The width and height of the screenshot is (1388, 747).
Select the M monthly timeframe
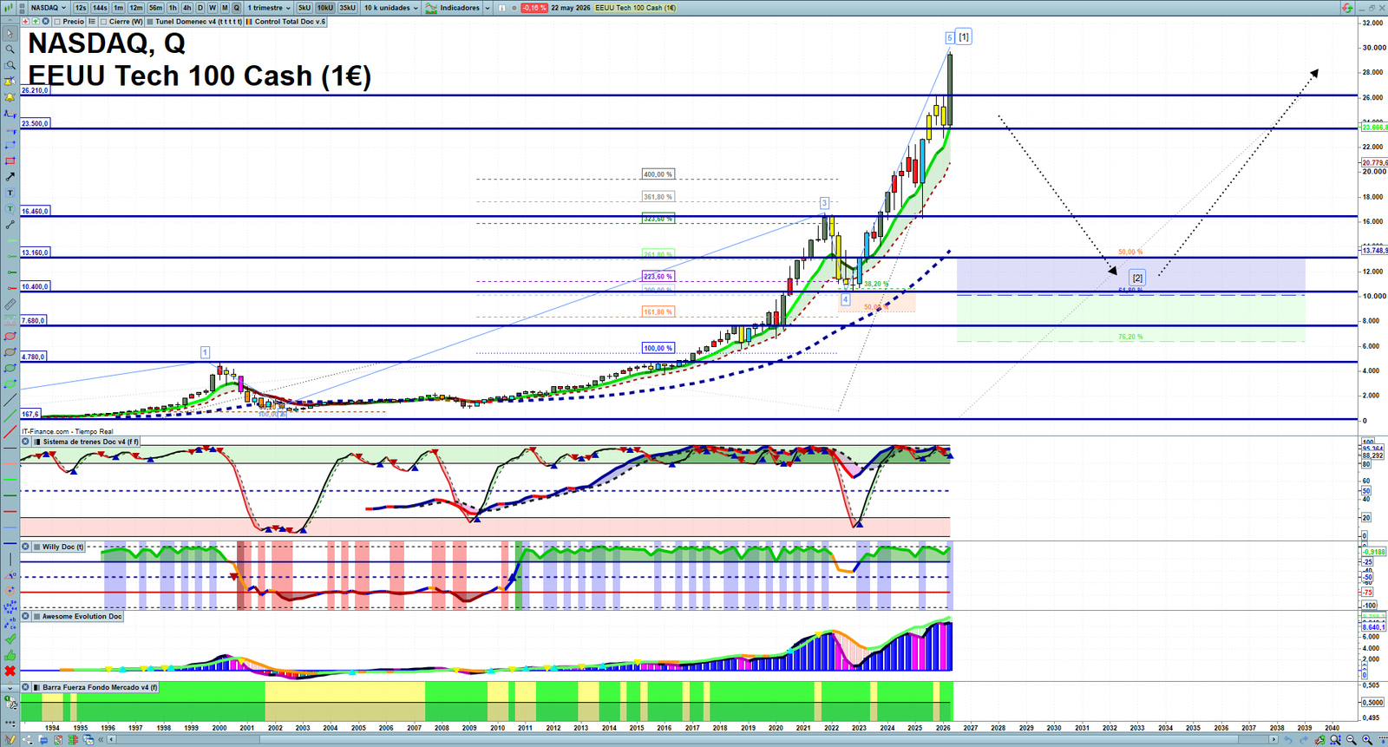[225, 8]
